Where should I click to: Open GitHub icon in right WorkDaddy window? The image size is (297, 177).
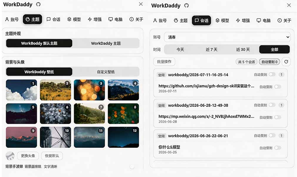pyautogui.click(x=186, y=6)
